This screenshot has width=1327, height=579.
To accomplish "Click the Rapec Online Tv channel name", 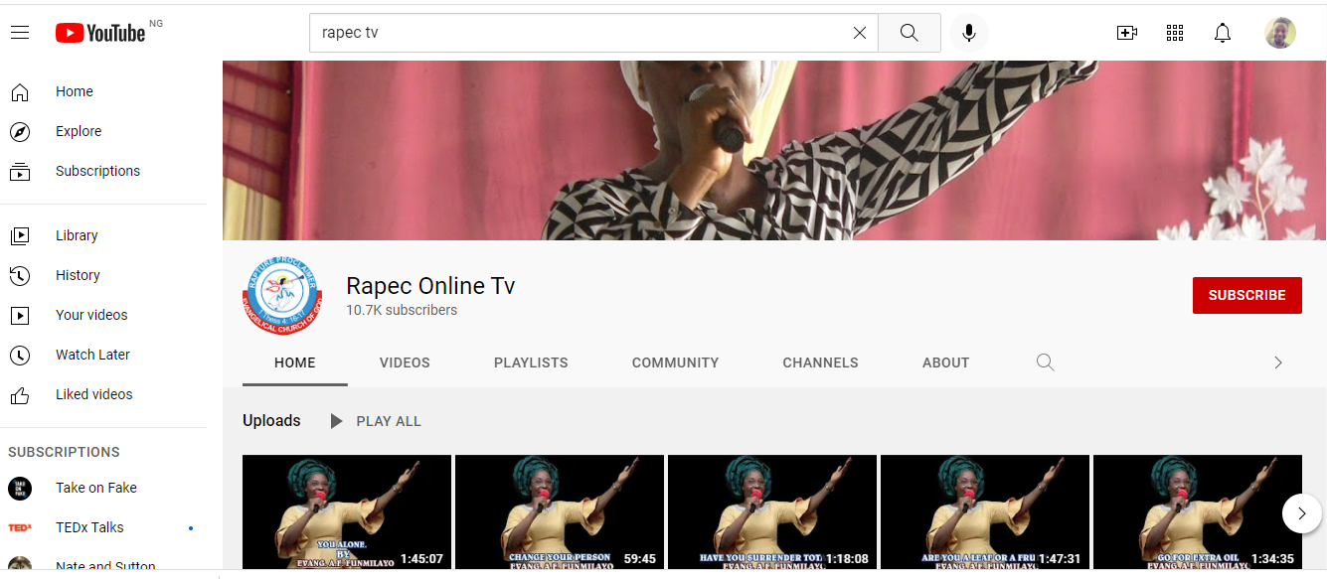I will click(x=430, y=286).
